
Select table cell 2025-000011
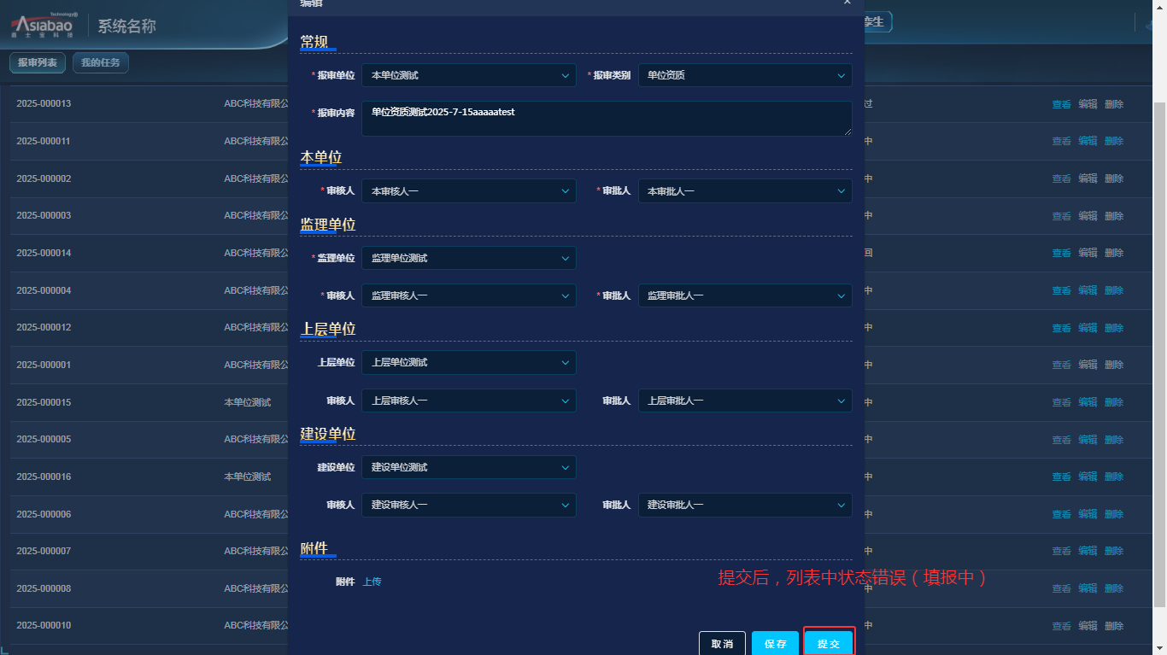coord(44,141)
